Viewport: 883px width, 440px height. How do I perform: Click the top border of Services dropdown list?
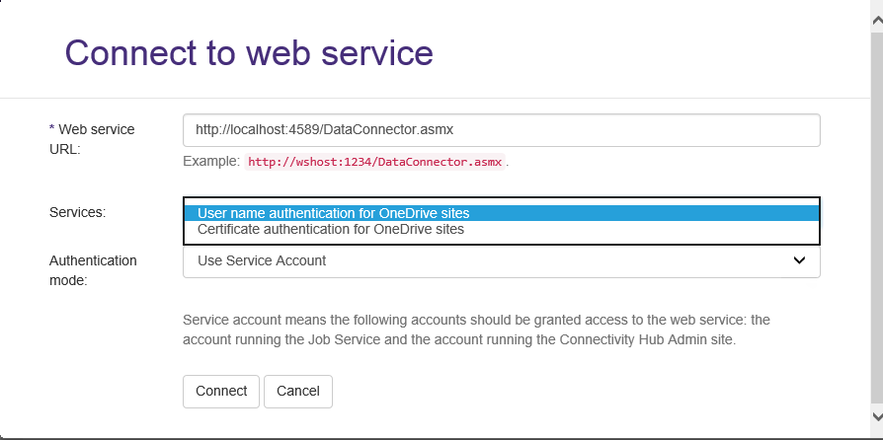coord(501,197)
